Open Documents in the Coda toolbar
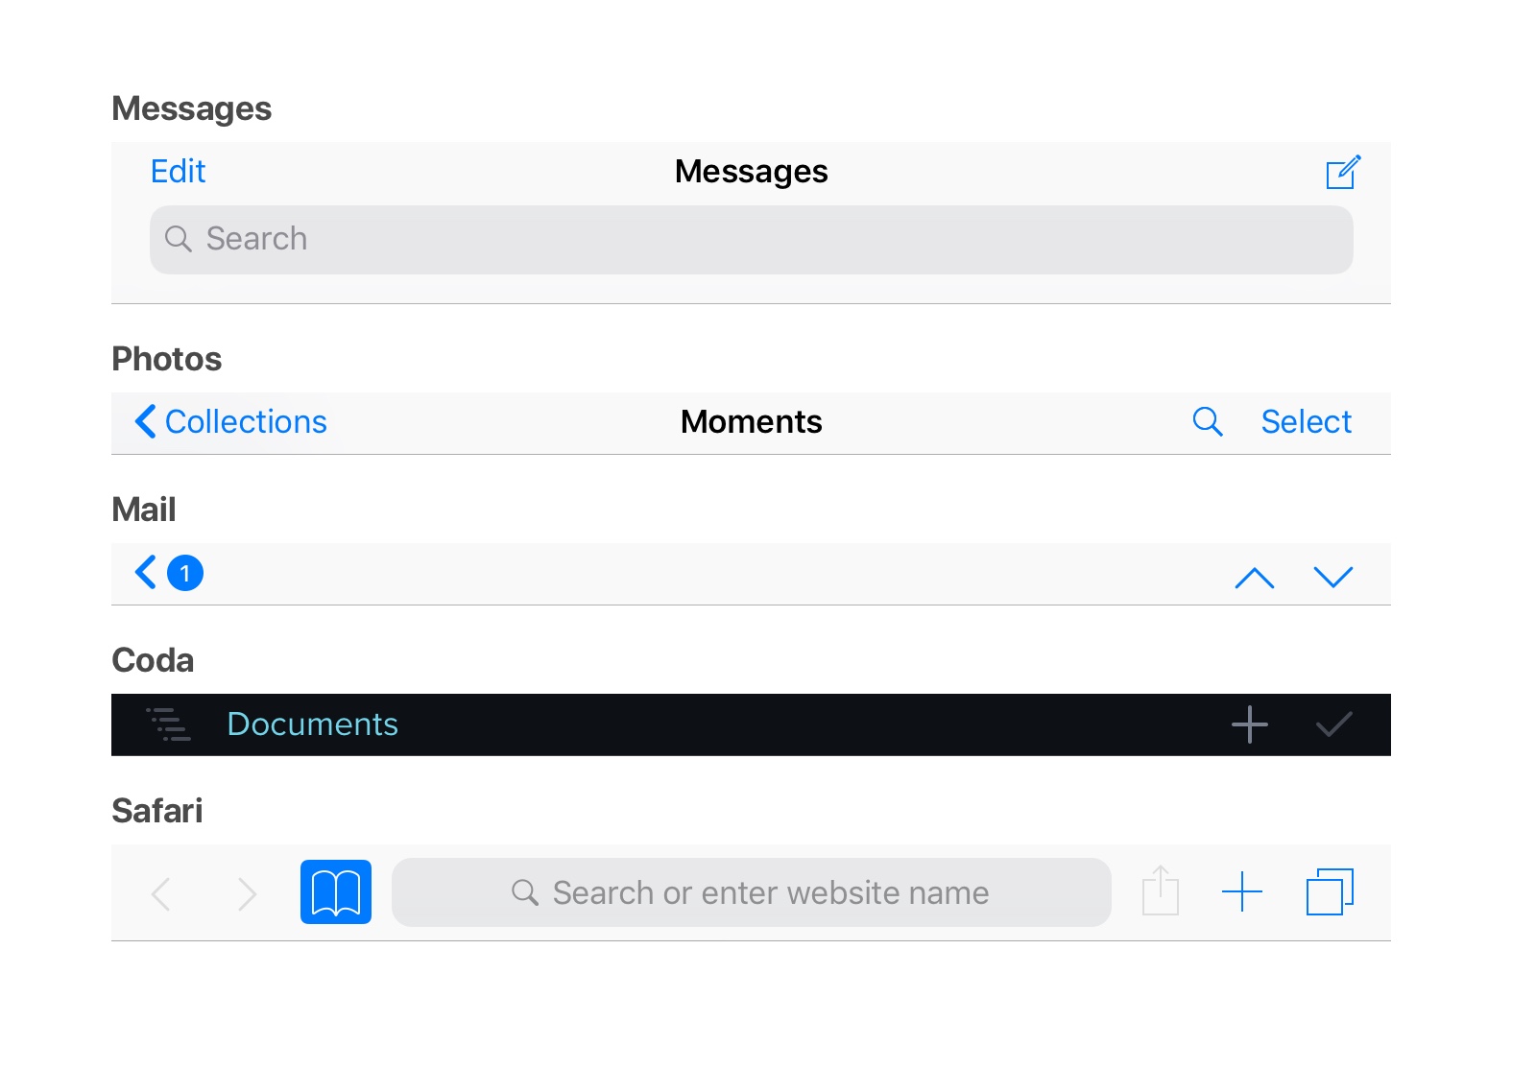The height and width of the screenshot is (1068, 1536). (x=312, y=724)
